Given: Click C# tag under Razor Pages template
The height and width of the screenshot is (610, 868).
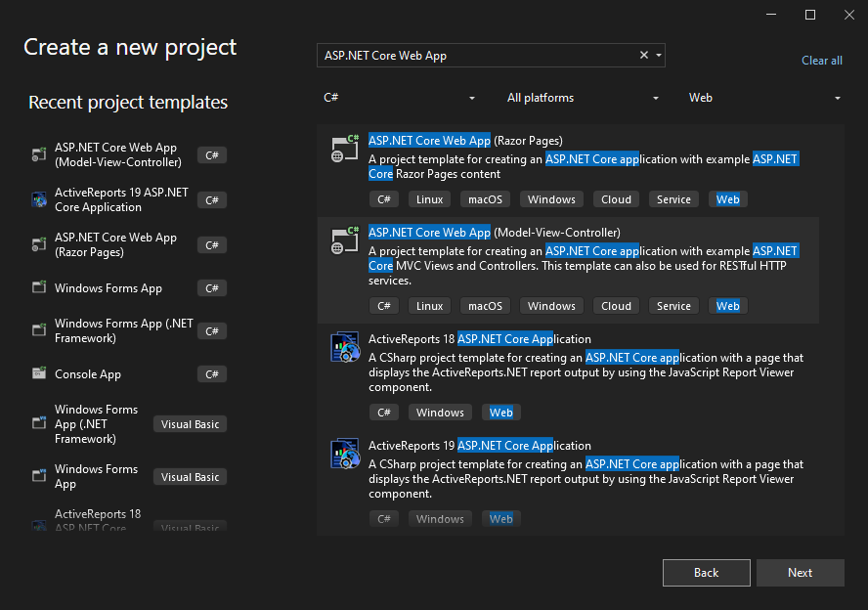Looking at the screenshot, I should pos(383,199).
